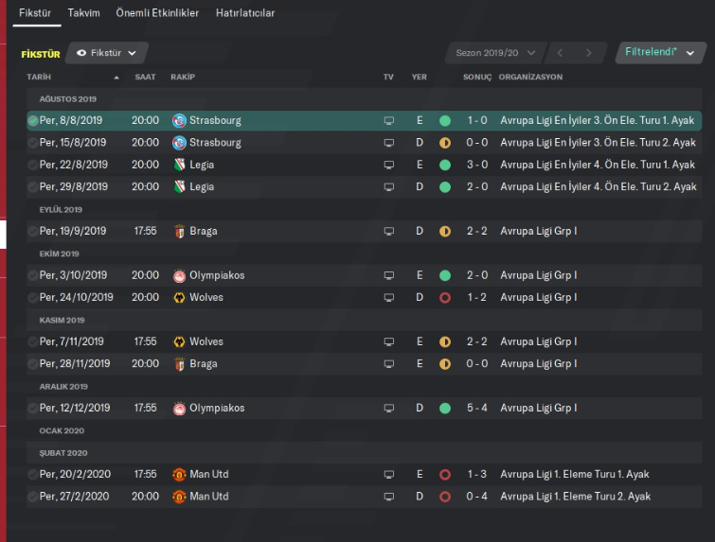Open the 1 - 3 result against Man Utd
The width and height of the screenshot is (715, 542).
475,474
